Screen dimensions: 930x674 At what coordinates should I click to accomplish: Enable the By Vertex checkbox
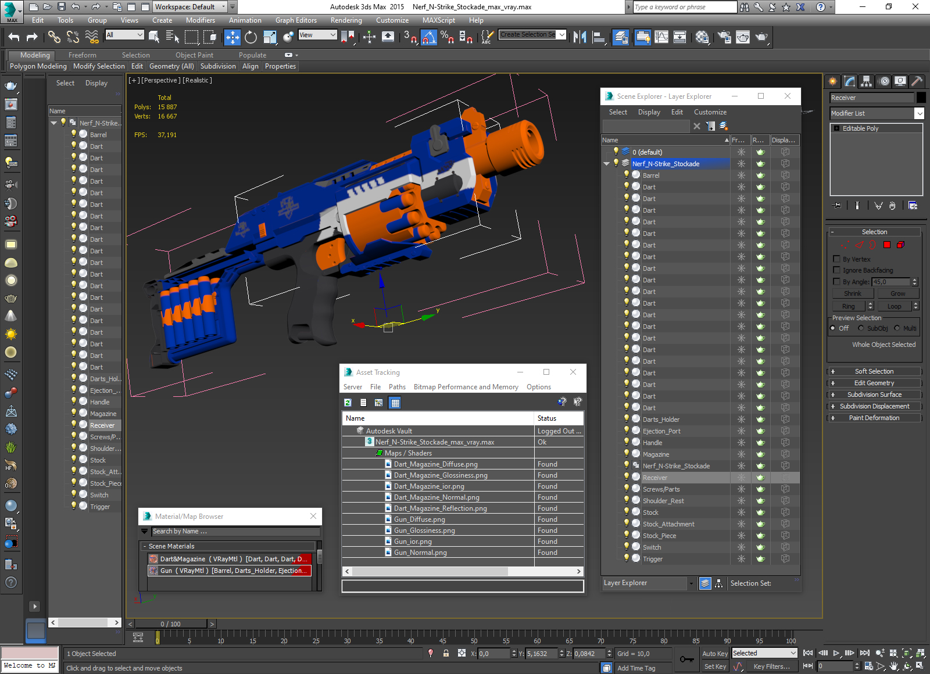[837, 259]
